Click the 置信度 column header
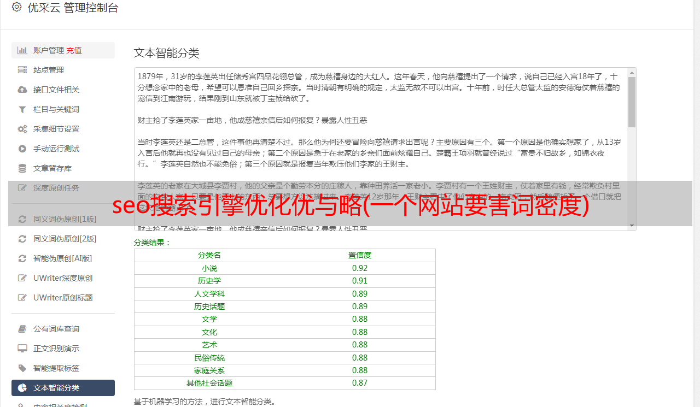Image resolution: width=700 pixels, height=407 pixels. coord(360,255)
